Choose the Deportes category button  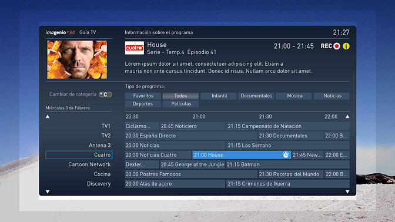(x=143, y=104)
